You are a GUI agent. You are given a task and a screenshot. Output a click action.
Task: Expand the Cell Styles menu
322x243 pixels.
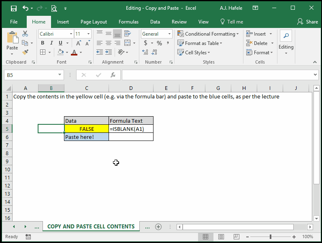pos(194,52)
